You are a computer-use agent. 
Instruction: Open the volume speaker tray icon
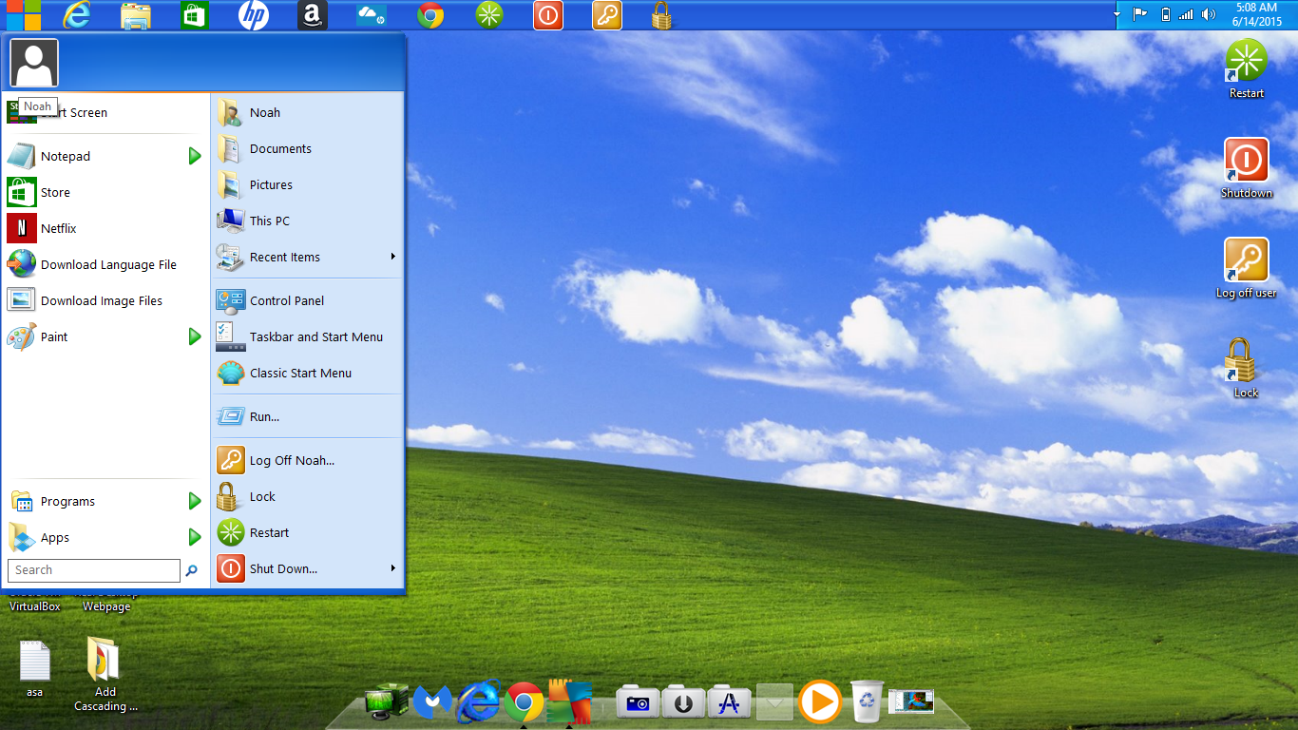[1209, 14]
